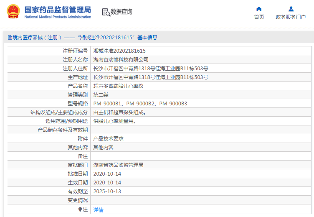Go to 首页 home link

coord(259,17)
